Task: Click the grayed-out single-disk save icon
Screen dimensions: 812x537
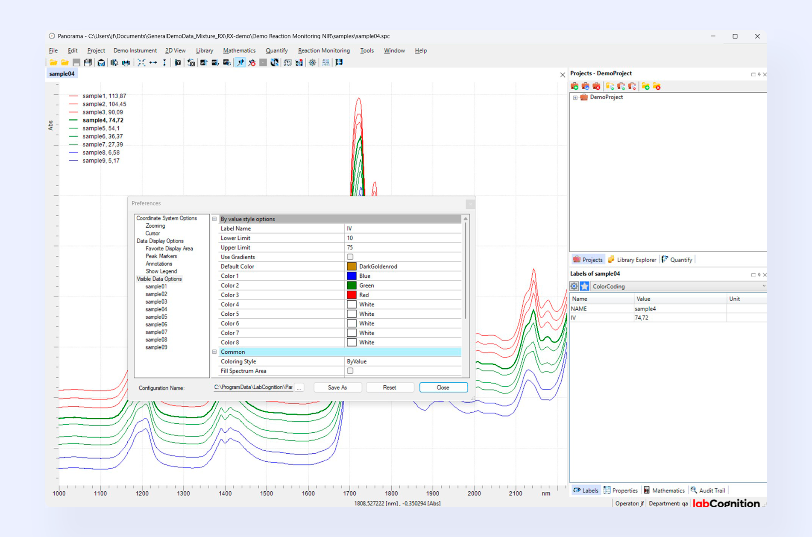Action: (76, 63)
